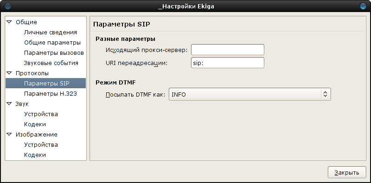This screenshot has height=183, width=371.
Task: Click the URI переадресации text field
Action: 227,63
